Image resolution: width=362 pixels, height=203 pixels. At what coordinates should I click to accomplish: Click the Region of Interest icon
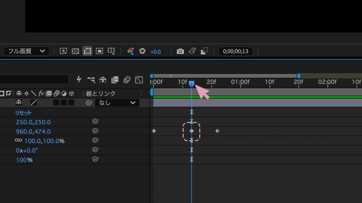(99, 51)
